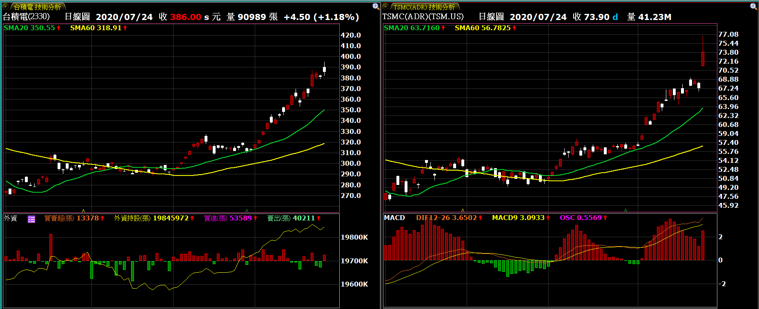The height and width of the screenshot is (309, 759).
Task: Click SMA20 350.55 indicator label
Action: pyautogui.click(x=29, y=28)
